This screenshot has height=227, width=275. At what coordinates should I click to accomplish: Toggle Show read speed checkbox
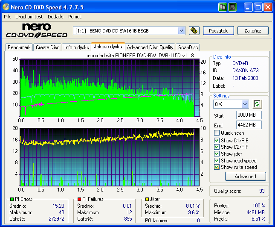217,161
